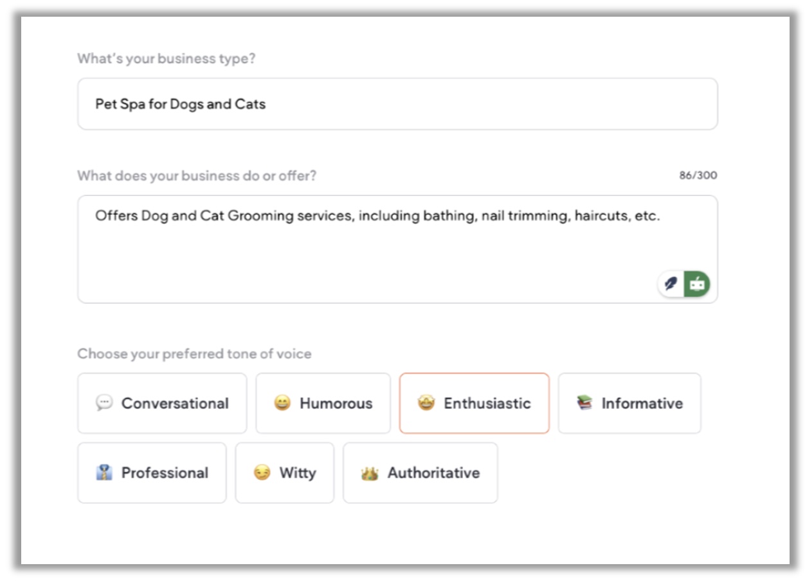Viewport: 805px width, 586px height.
Task: Click the "Choose your preferred tone of voice" label
Action: (x=194, y=354)
